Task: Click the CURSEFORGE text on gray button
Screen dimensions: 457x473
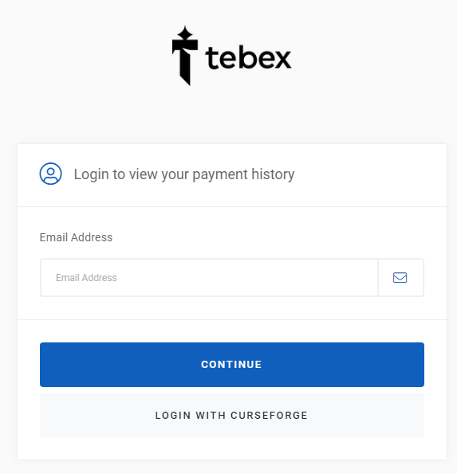Action: (269, 416)
